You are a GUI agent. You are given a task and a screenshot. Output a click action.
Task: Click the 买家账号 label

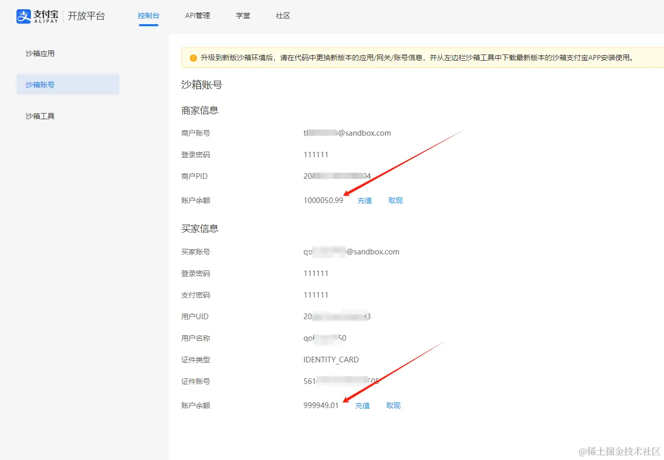point(195,252)
